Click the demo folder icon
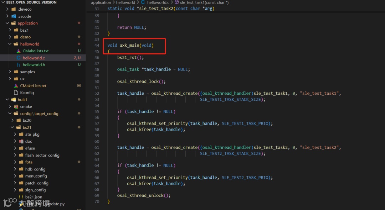 pos(16,37)
